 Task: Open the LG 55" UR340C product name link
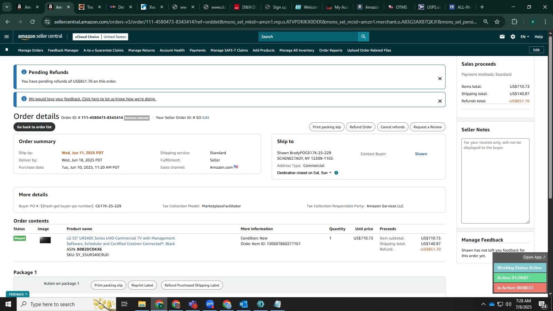(x=121, y=241)
